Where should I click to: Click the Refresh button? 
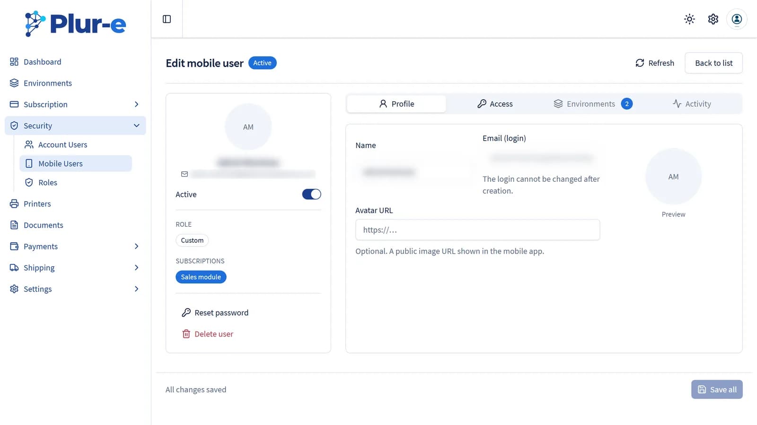coord(655,63)
